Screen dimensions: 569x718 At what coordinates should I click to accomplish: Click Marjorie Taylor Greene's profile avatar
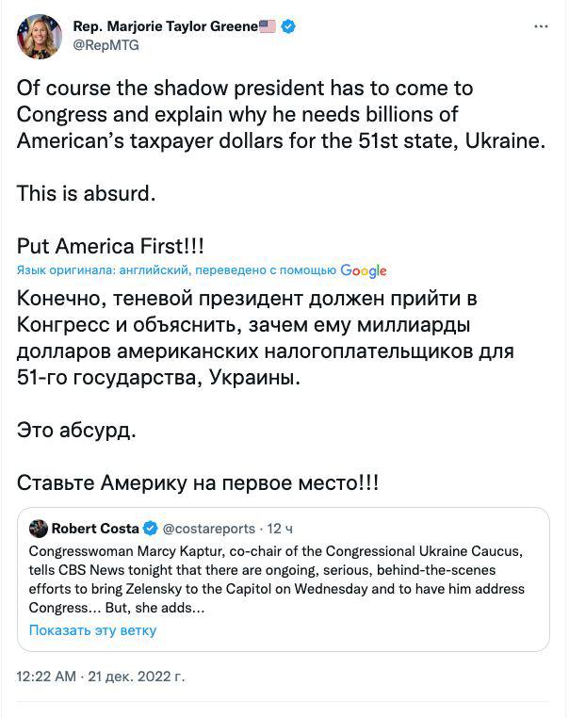tap(40, 37)
